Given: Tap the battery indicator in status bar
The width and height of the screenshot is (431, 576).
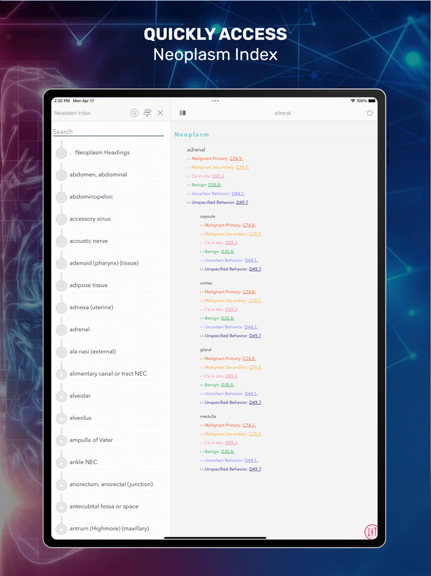Looking at the screenshot, I should click(x=372, y=101).
